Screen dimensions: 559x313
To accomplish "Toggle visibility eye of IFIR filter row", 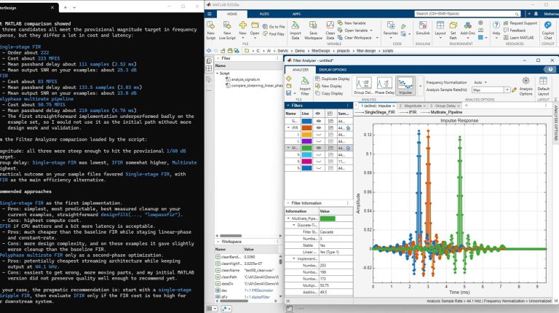I will coord(318,127).
